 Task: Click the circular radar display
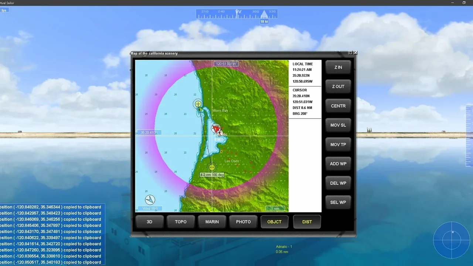click(452, 240)
